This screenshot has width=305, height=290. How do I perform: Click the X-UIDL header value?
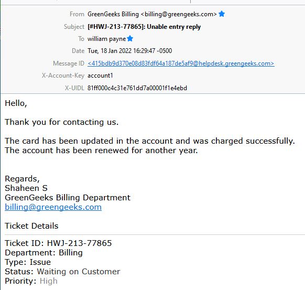[x=137, y=88]
